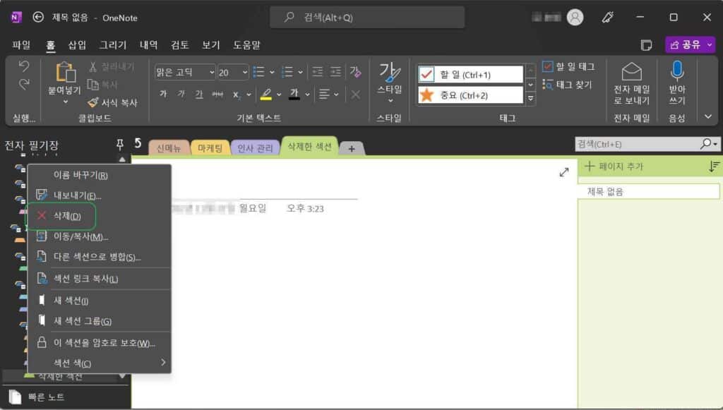Screen dimensions: 723x410
Task: Click 서식 복사 format painter
Action: [112, 103]
